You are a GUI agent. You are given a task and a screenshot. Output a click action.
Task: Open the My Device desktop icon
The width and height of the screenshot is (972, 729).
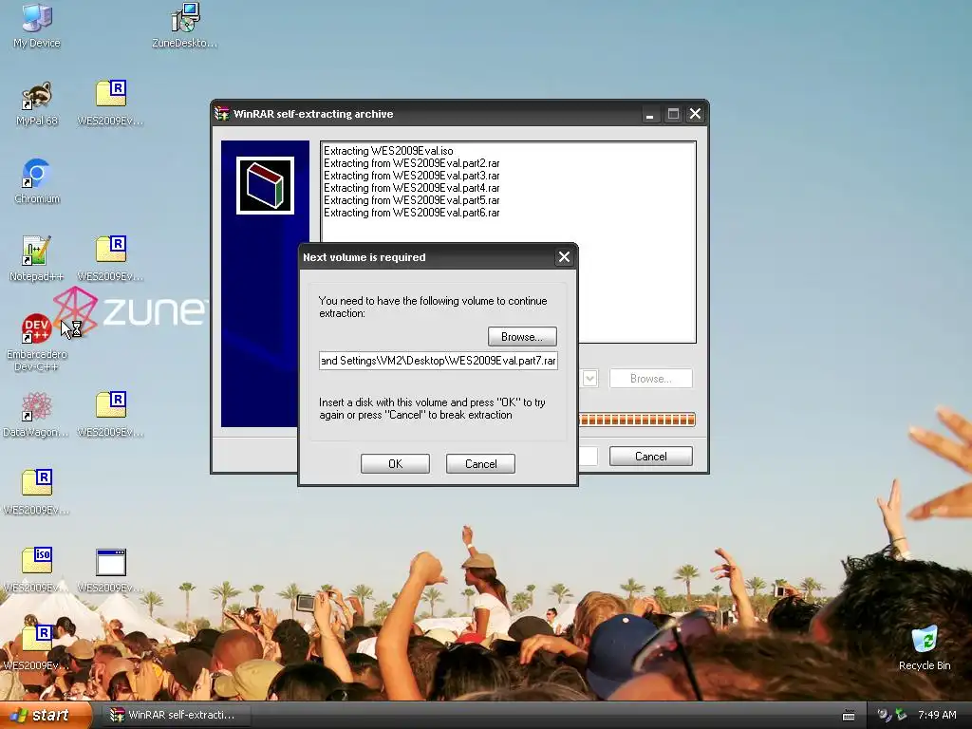(x=37, y=26)
